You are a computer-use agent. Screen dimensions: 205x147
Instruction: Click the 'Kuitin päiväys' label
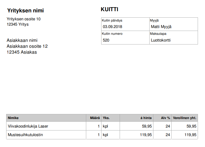tap(112, 20)
